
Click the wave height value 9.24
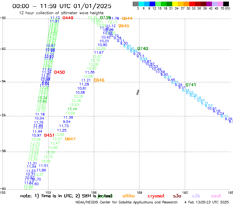pos(220,114)
